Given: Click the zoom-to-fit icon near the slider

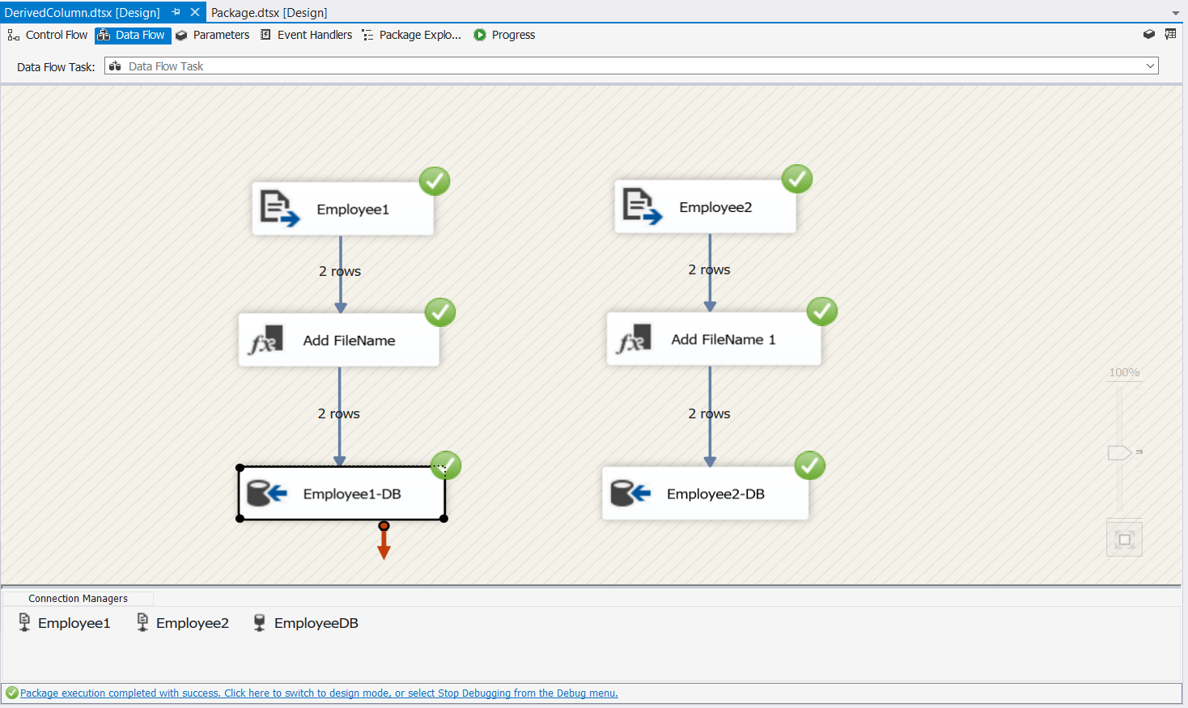Looking at the screenshot, I should [x=1123, y=538].
